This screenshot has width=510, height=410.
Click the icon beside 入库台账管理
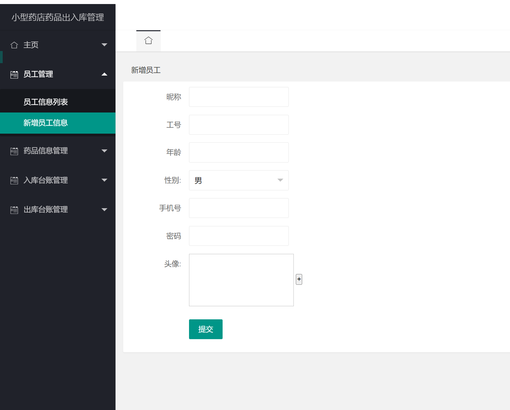(14, 180)
